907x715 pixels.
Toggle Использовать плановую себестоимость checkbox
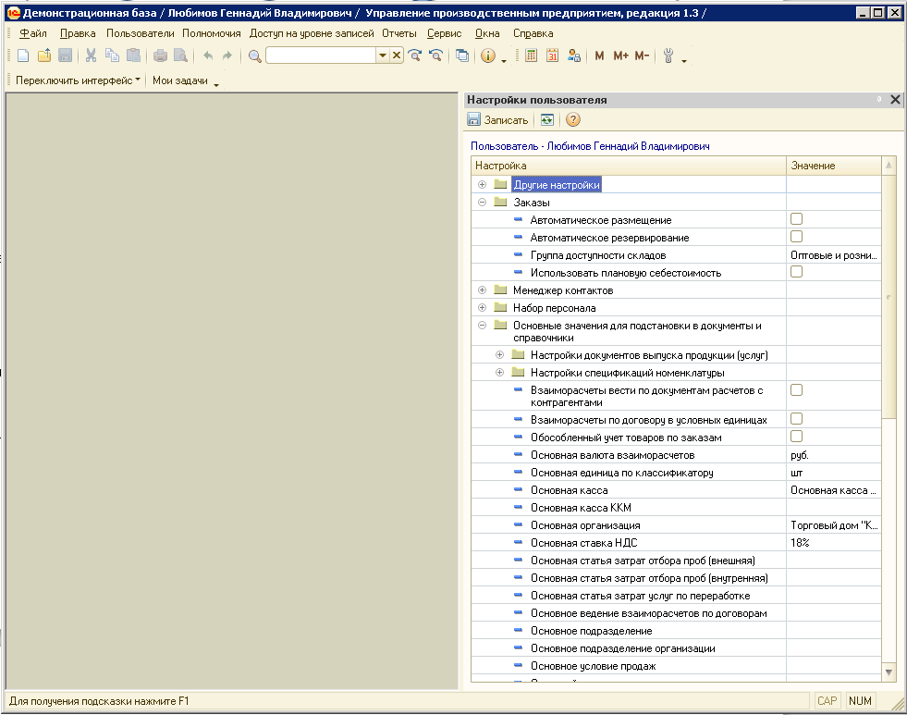797,271
